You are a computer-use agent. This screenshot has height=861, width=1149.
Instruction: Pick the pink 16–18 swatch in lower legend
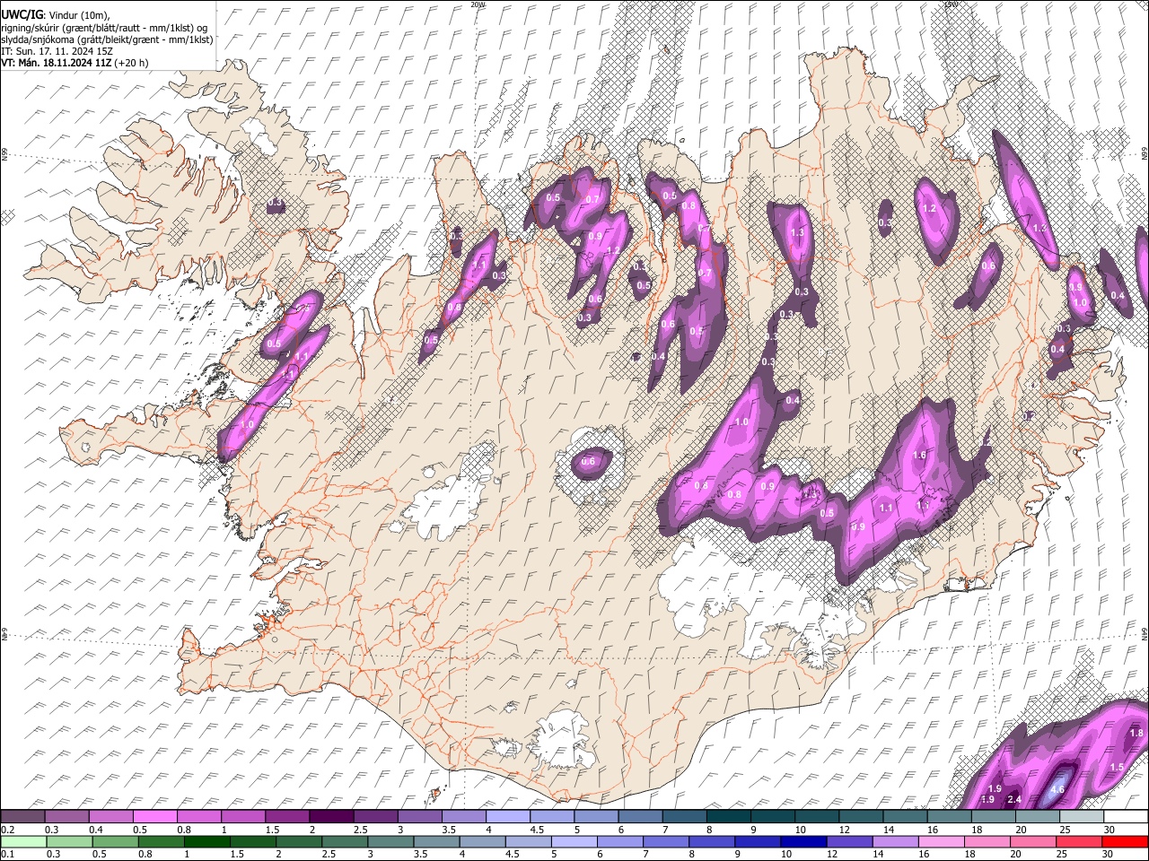pos(942,842)
